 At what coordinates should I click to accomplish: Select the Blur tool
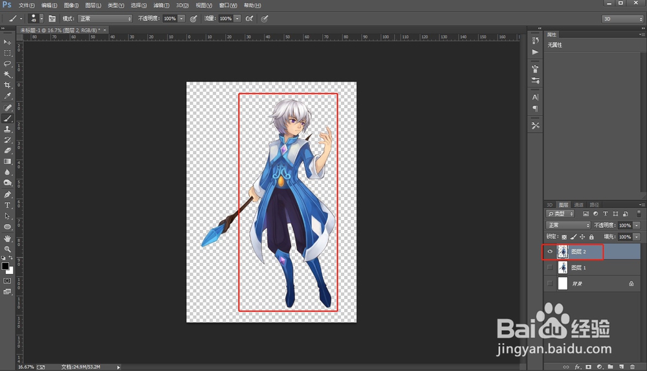click(7, 172)
